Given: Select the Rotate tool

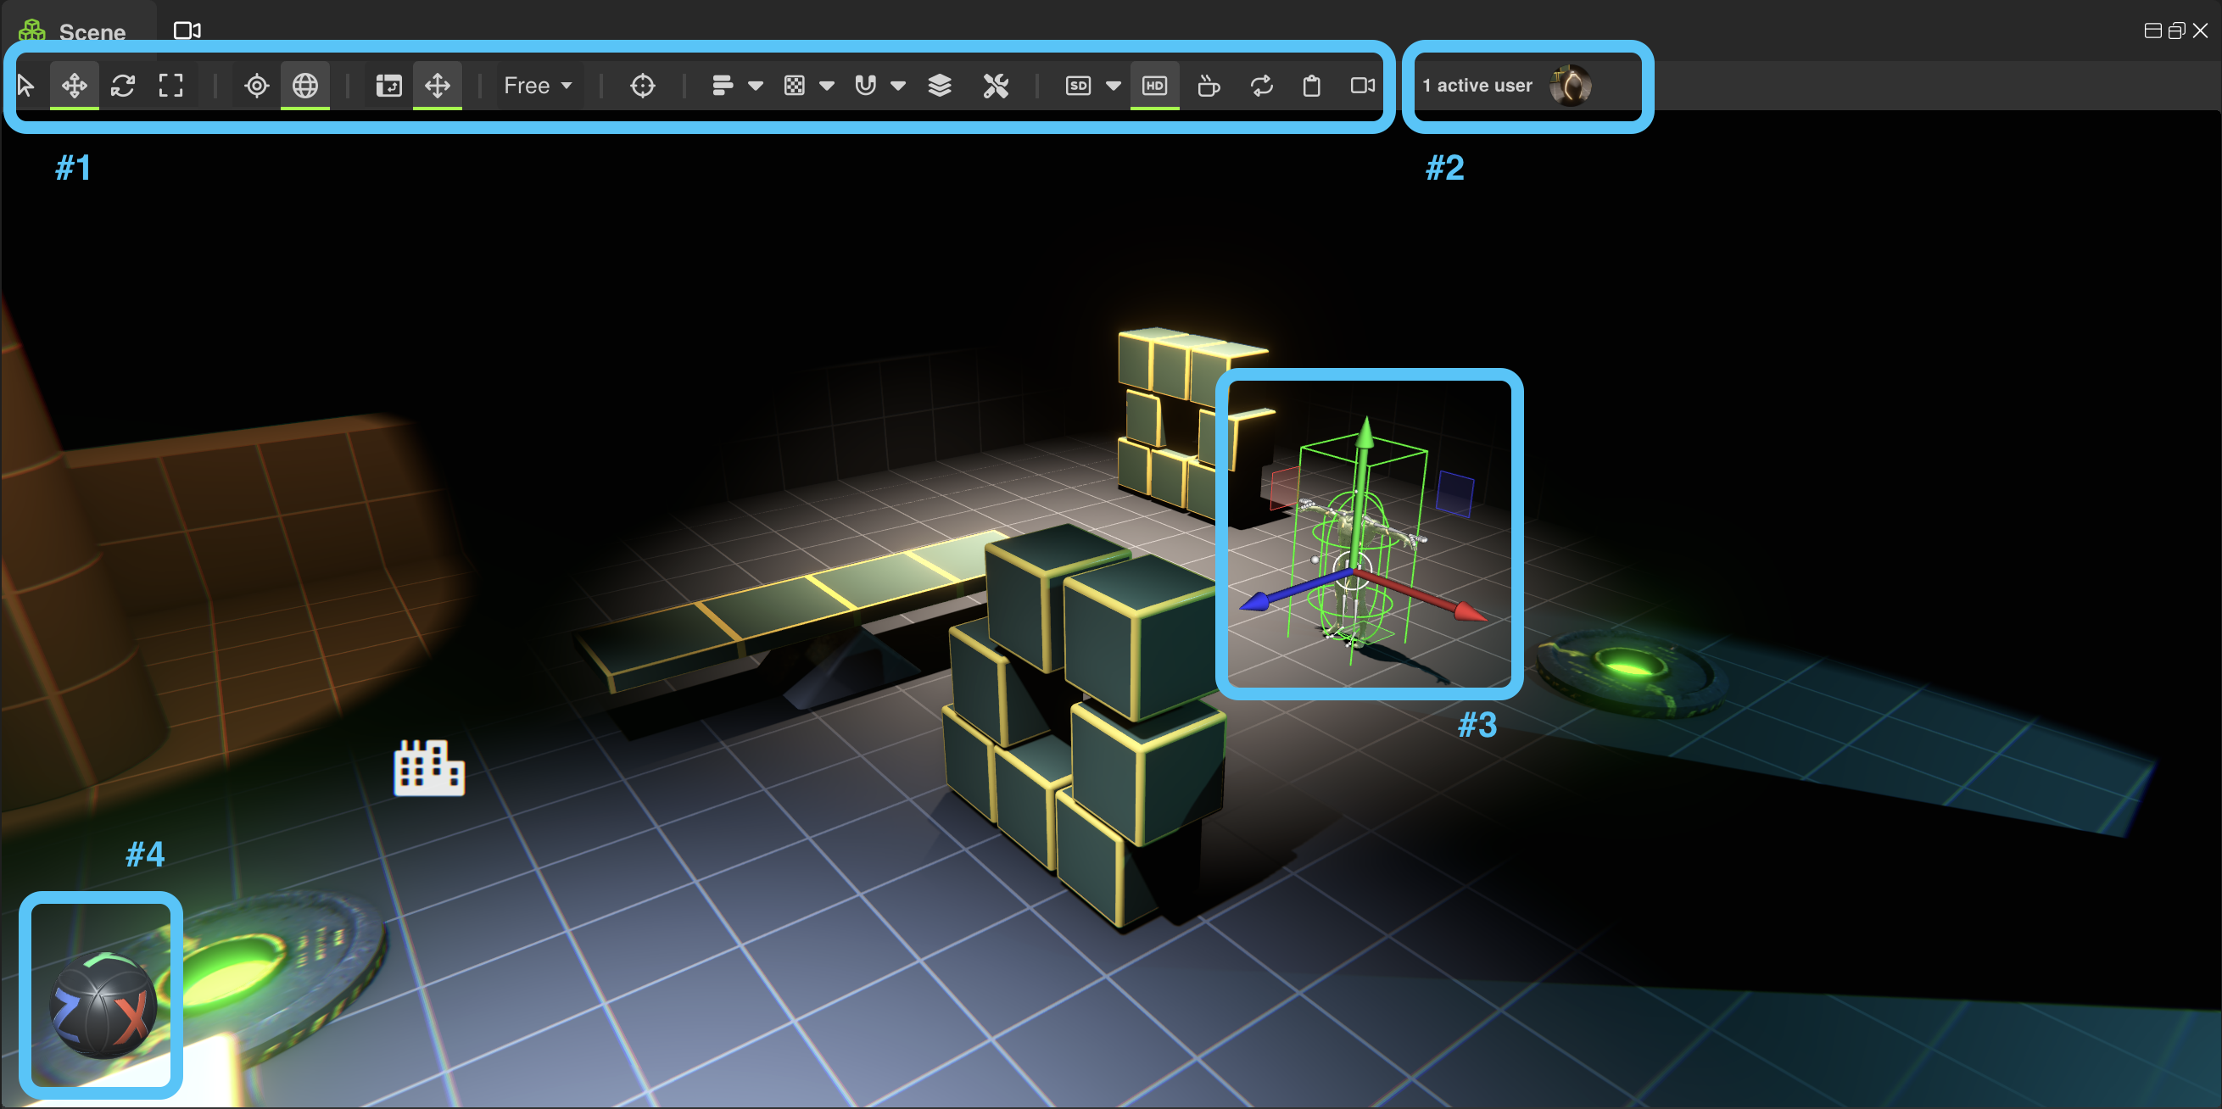Looking at the screenshot, I should point(122,85).
